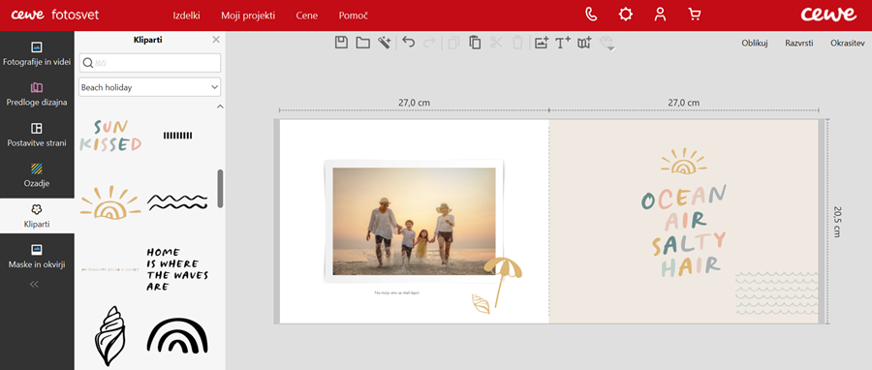
Task: Select the sun clipart on right page
Action: point(683,161)
